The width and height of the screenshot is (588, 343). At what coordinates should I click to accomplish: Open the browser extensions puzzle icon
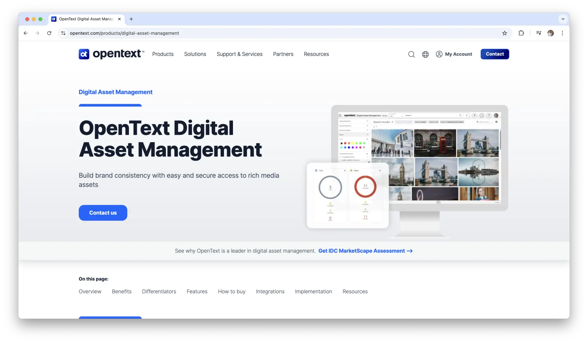point(521,33)
